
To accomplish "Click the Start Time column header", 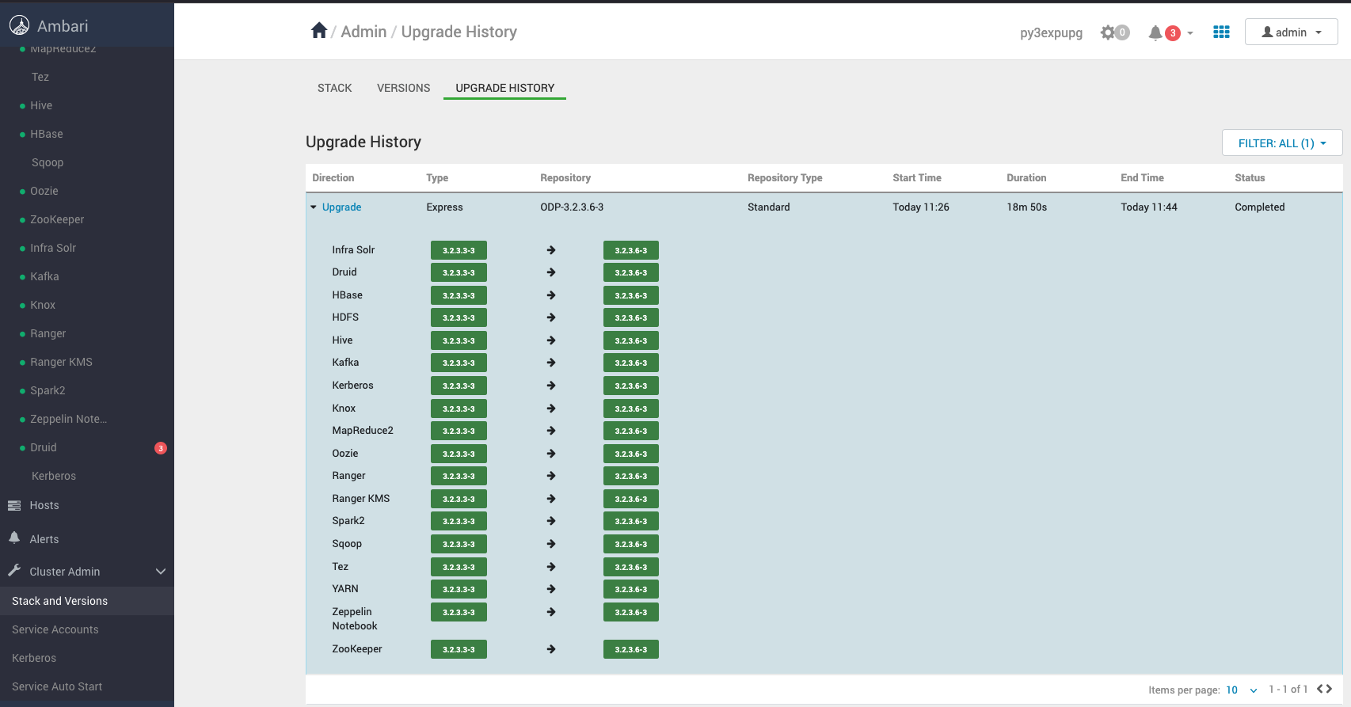I will [x=917, y=178].
